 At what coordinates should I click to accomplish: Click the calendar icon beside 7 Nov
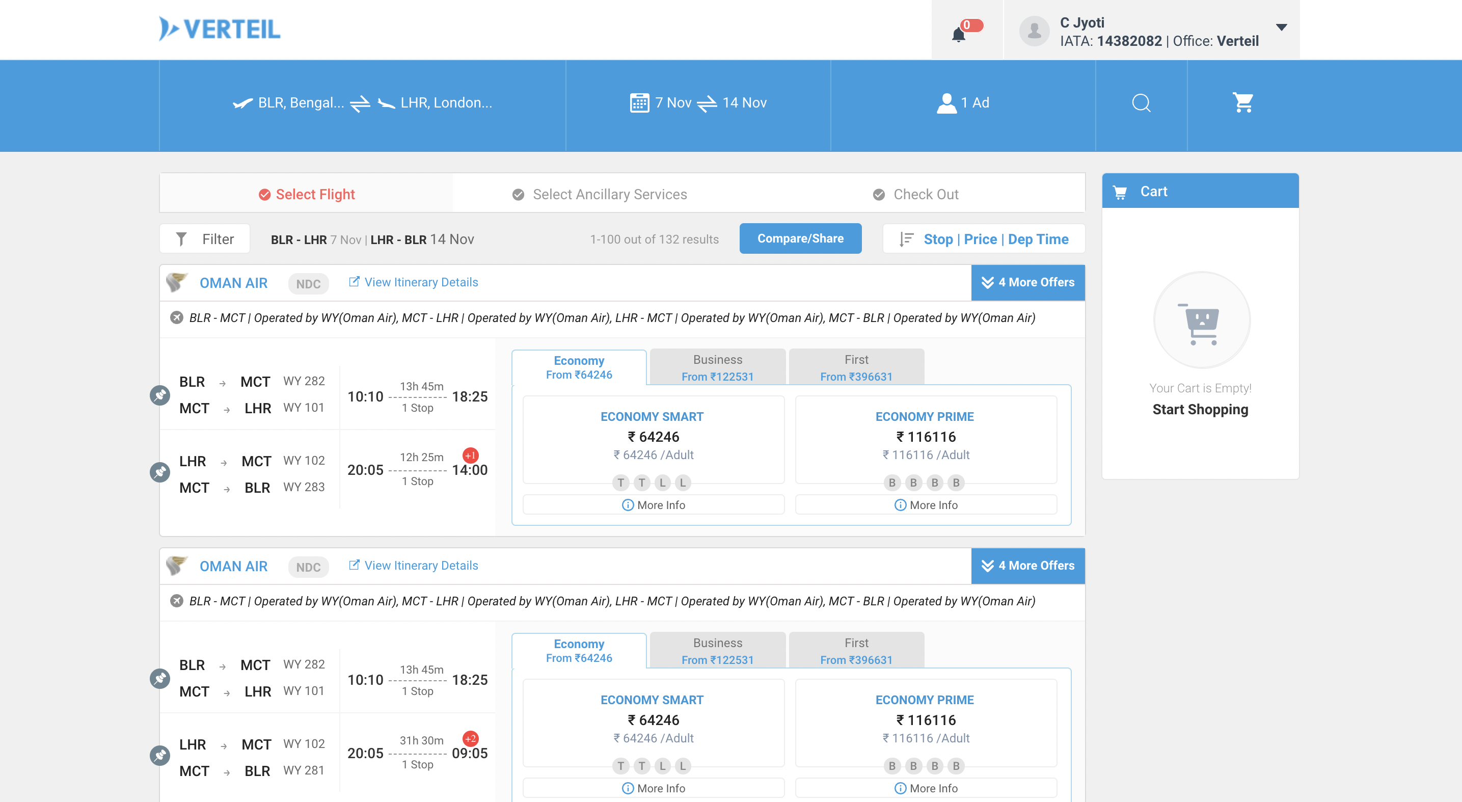point(639,103)
